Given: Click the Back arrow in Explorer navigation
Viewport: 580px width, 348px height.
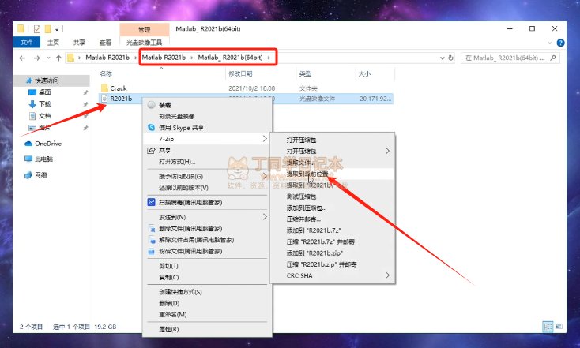Looking at the screenshot, I should pyautogui.click(x=22, y=58).
